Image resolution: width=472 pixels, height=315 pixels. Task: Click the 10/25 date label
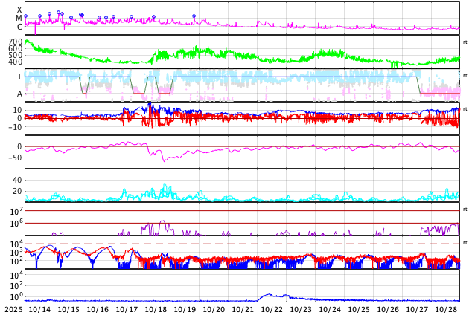(x=359, y=309)
